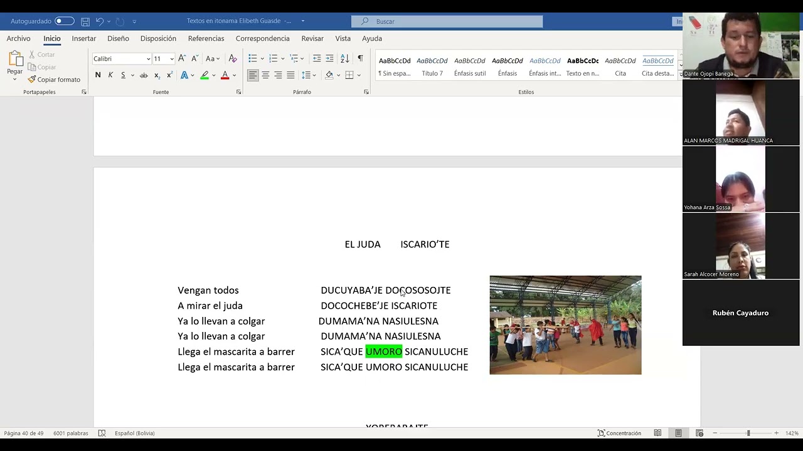Click the Página 40 de 49 indicator
803x451 pixels.
pyautogui.click(x=24, y=433)
